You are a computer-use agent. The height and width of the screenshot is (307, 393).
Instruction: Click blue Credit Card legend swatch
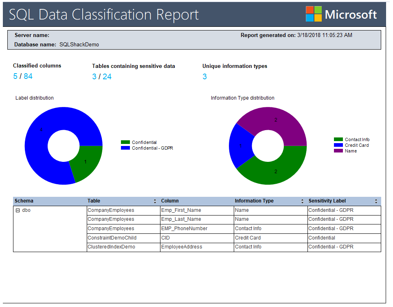coord(338,145)
